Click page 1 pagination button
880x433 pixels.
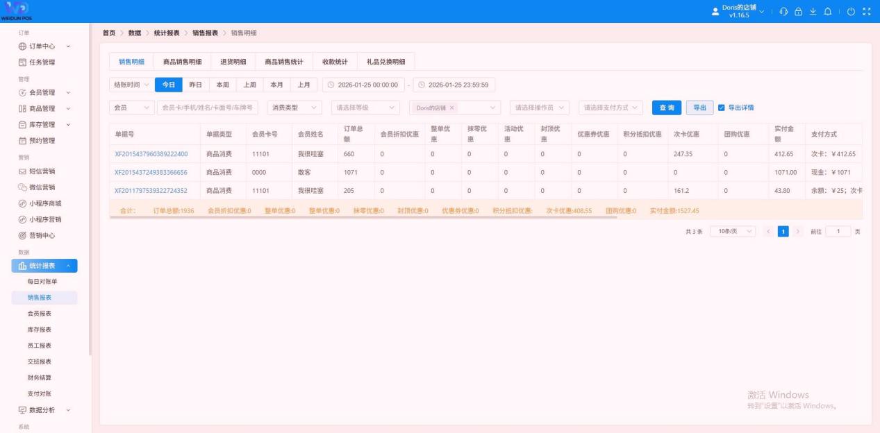tap(783, 231)
